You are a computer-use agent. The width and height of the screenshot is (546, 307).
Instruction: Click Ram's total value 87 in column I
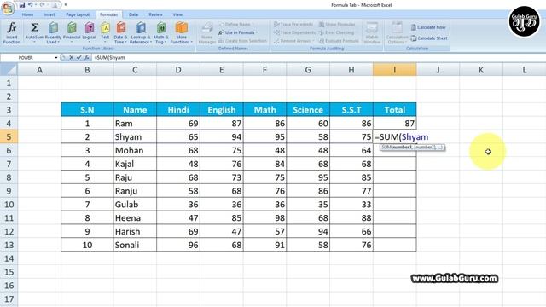394,123
